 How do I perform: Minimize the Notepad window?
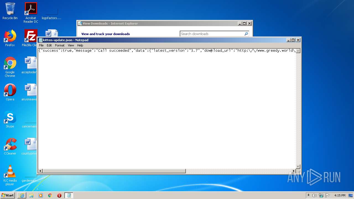click(289, 40)
